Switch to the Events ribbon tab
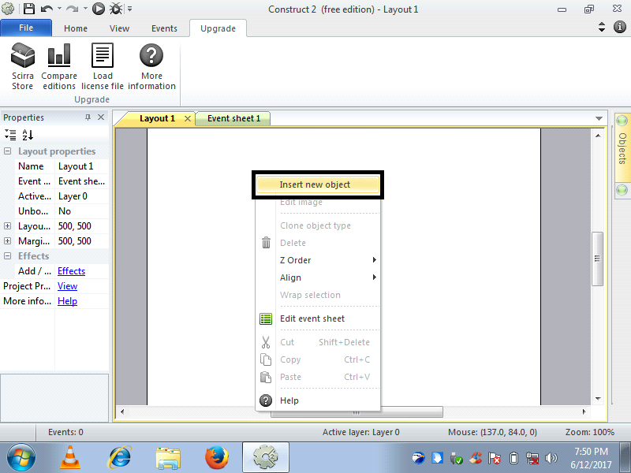This screenshot has height=473, width=631. (164, 28)
